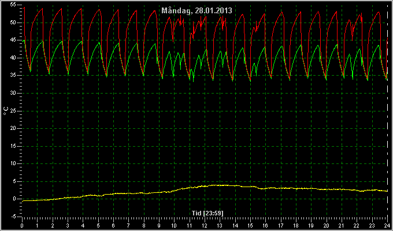The image size is (393, 231).
Task: Click the 55 value on temperature axis
Action: coord(14,5)
